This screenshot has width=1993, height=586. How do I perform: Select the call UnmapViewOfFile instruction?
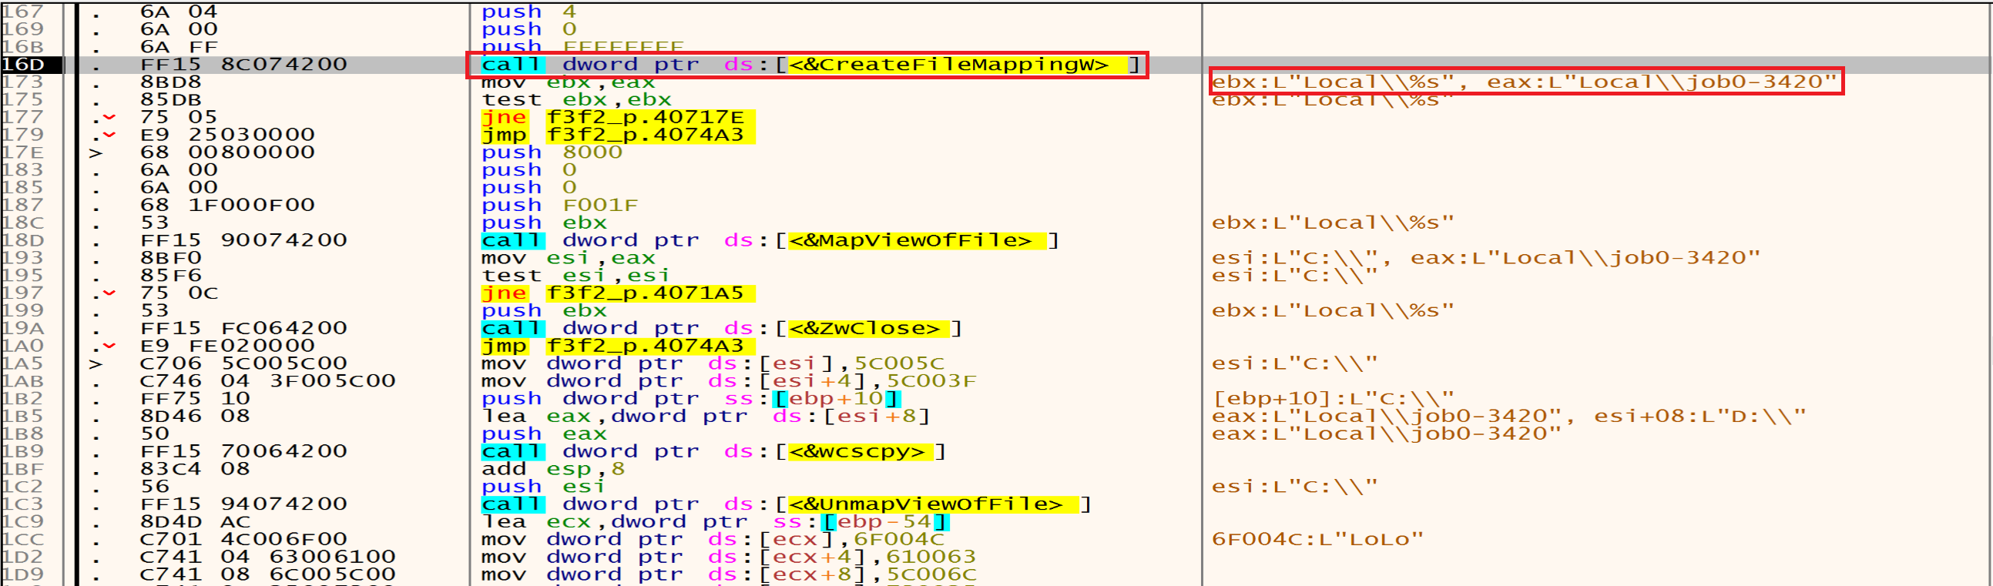[x=784, y=504]
